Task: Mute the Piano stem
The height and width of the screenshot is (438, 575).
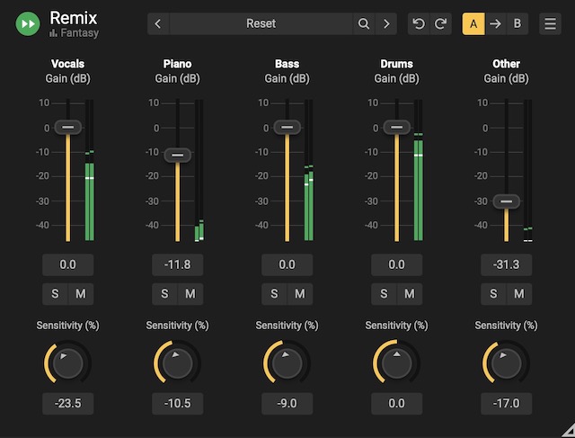Action: 190,294
